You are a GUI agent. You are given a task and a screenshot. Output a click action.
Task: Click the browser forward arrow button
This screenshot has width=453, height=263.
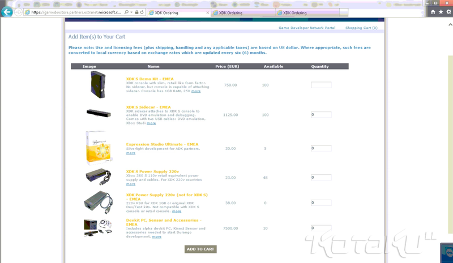tap(18, 12)
